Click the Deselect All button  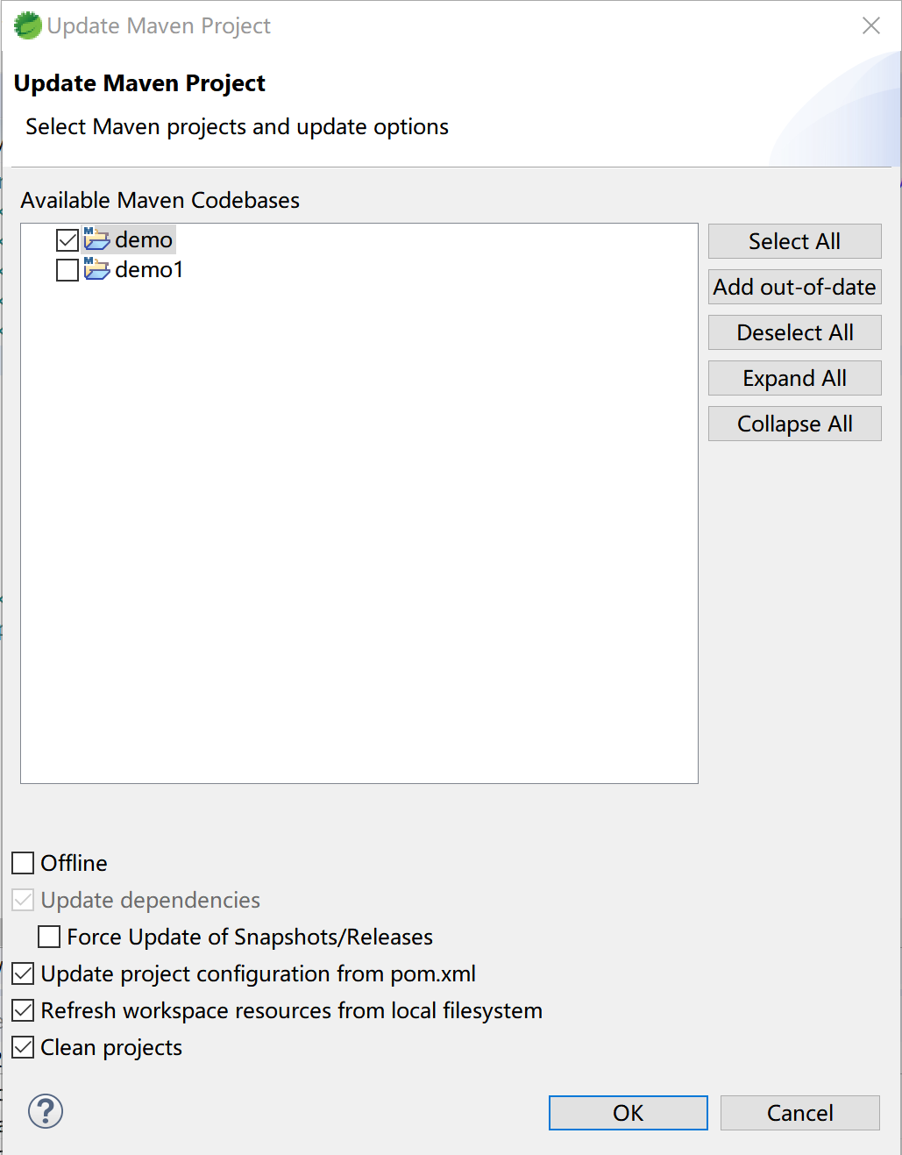pos(794,332)
